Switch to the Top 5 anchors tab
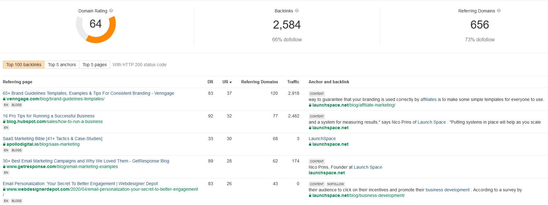 click(x=62, y=65)
